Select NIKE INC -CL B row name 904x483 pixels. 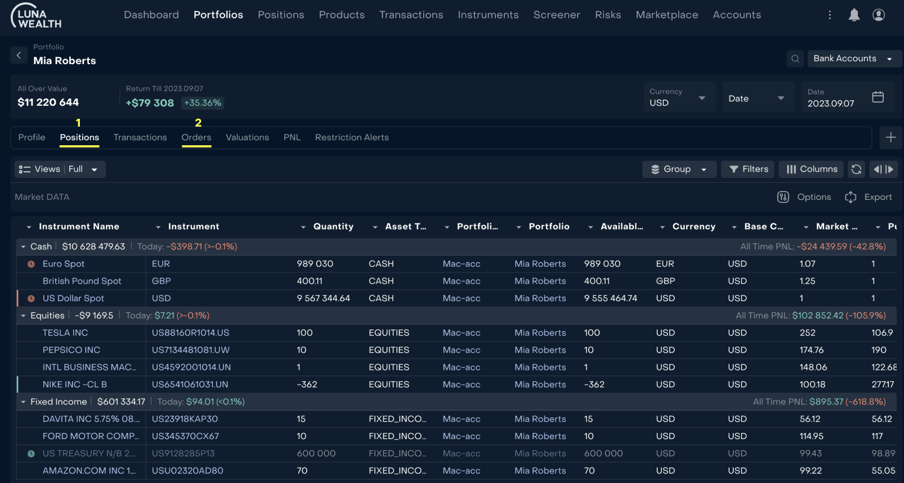(75, 385)
